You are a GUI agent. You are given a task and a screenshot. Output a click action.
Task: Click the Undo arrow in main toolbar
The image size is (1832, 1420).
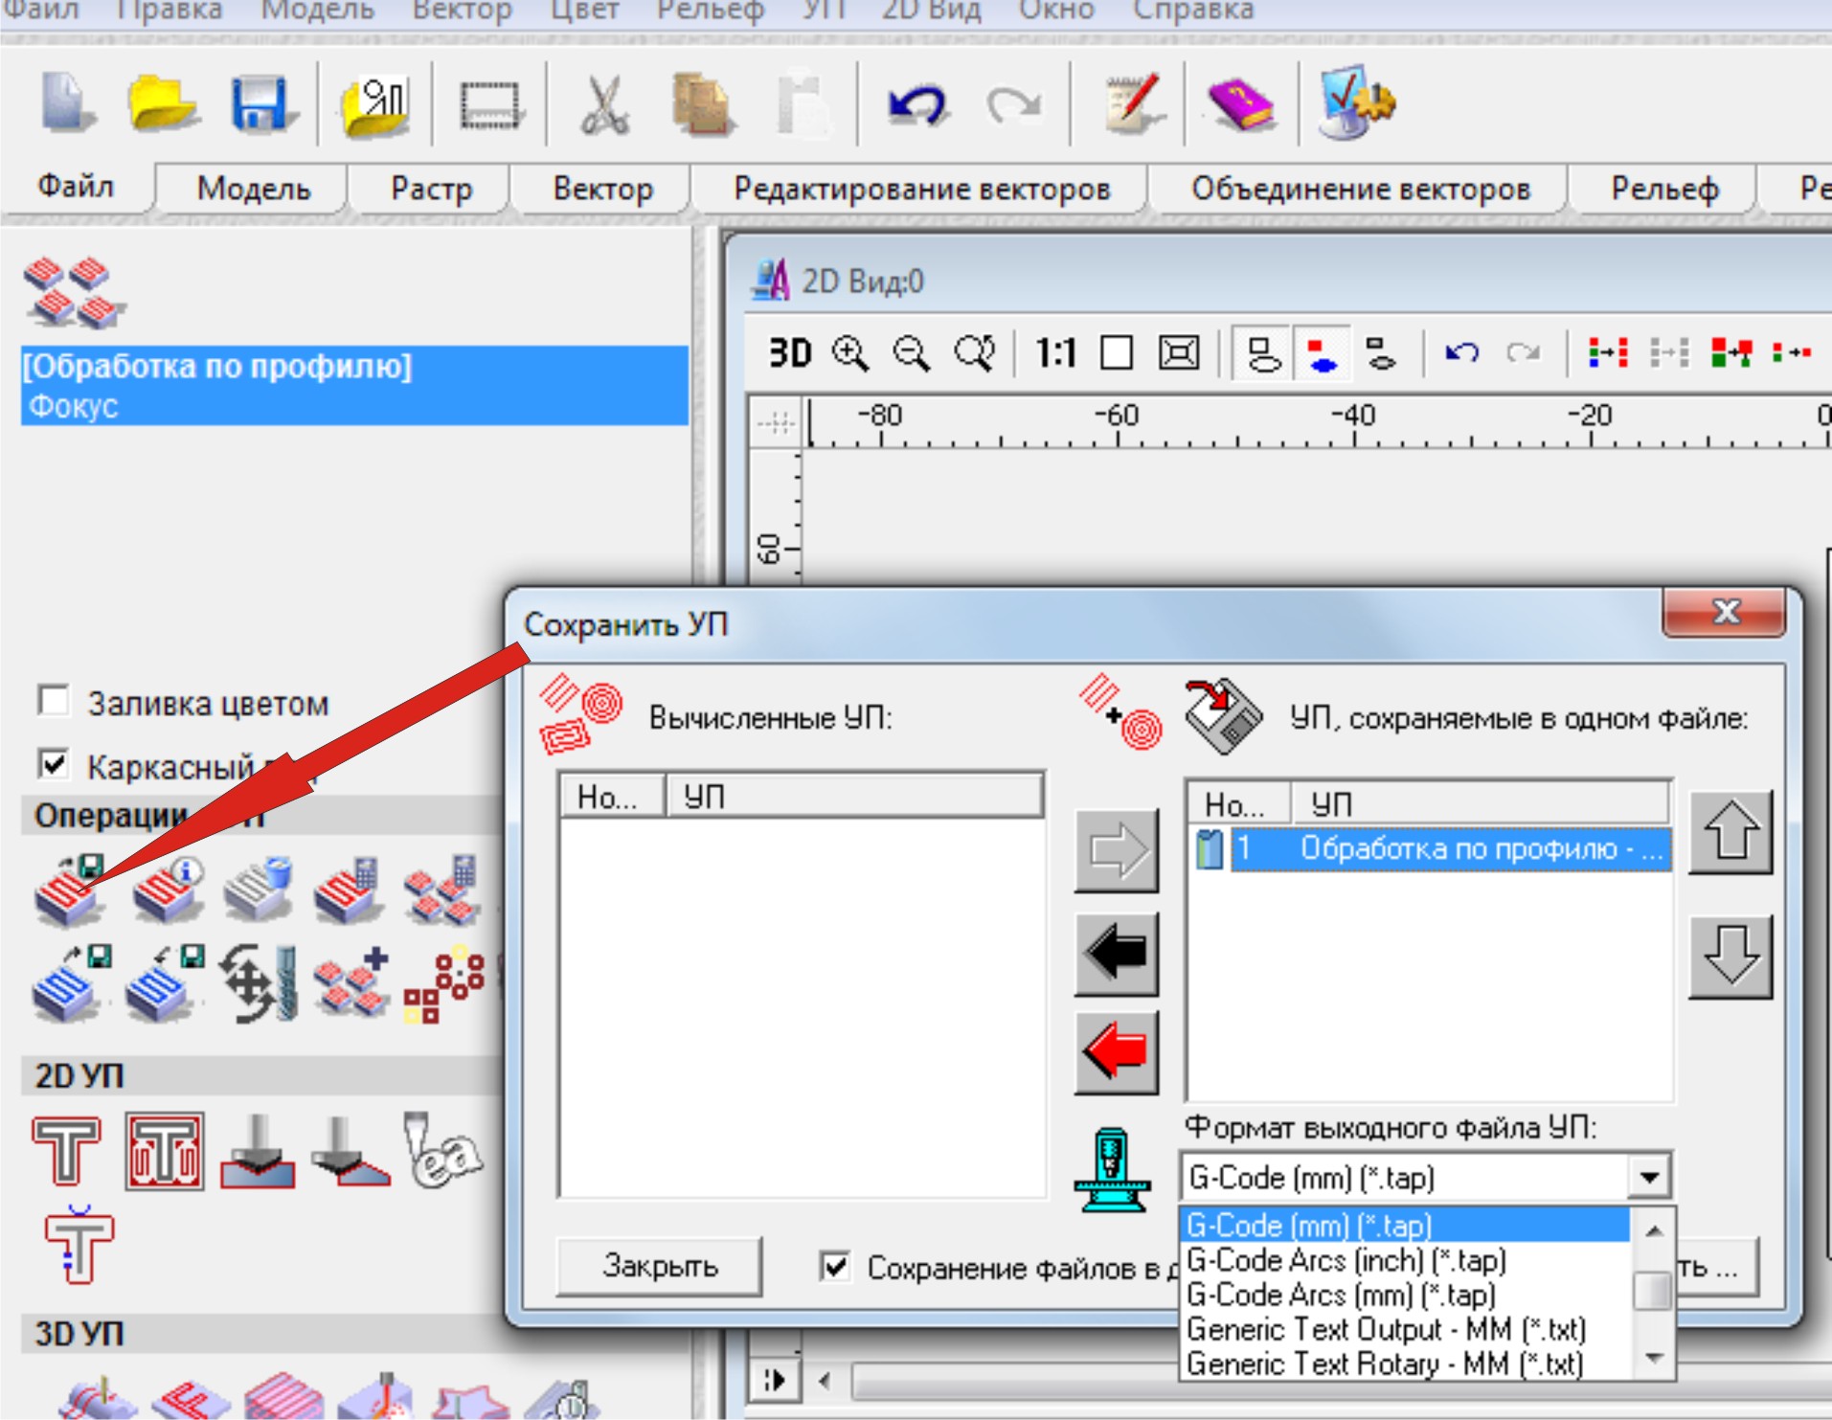tap(916, 103)
